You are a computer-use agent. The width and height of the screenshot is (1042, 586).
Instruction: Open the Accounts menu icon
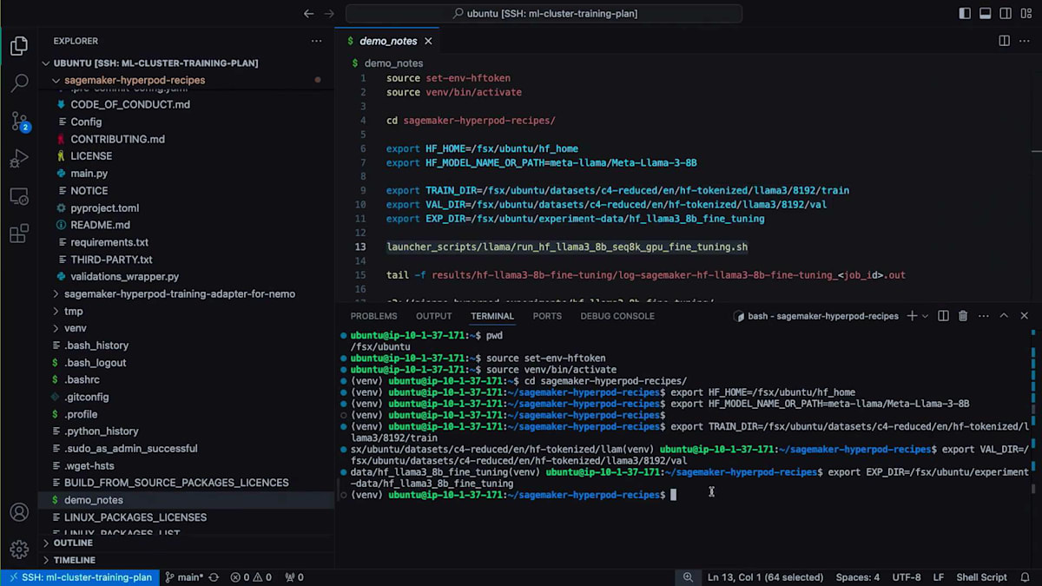coord(19,512)
